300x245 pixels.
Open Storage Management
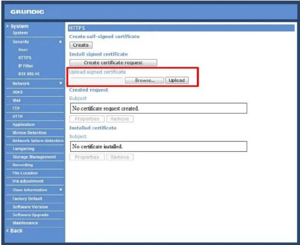[x=34, y=157]
